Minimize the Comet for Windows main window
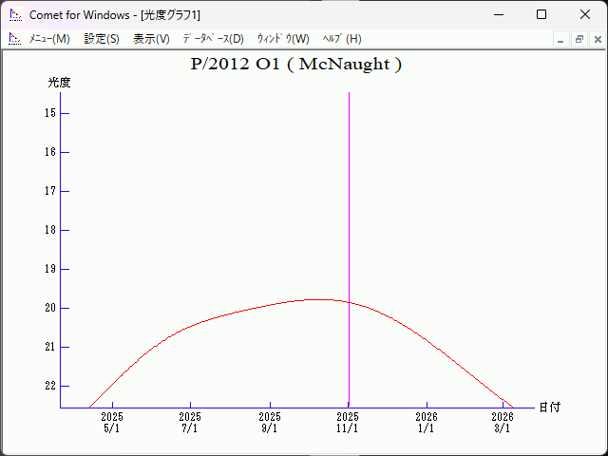This screenshot has height=456, width=608. pyautogui.click(x=498, y=15)
